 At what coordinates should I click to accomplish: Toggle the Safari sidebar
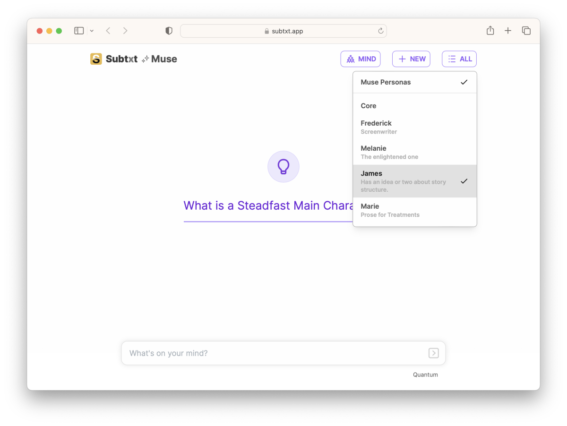click(78, 30)
